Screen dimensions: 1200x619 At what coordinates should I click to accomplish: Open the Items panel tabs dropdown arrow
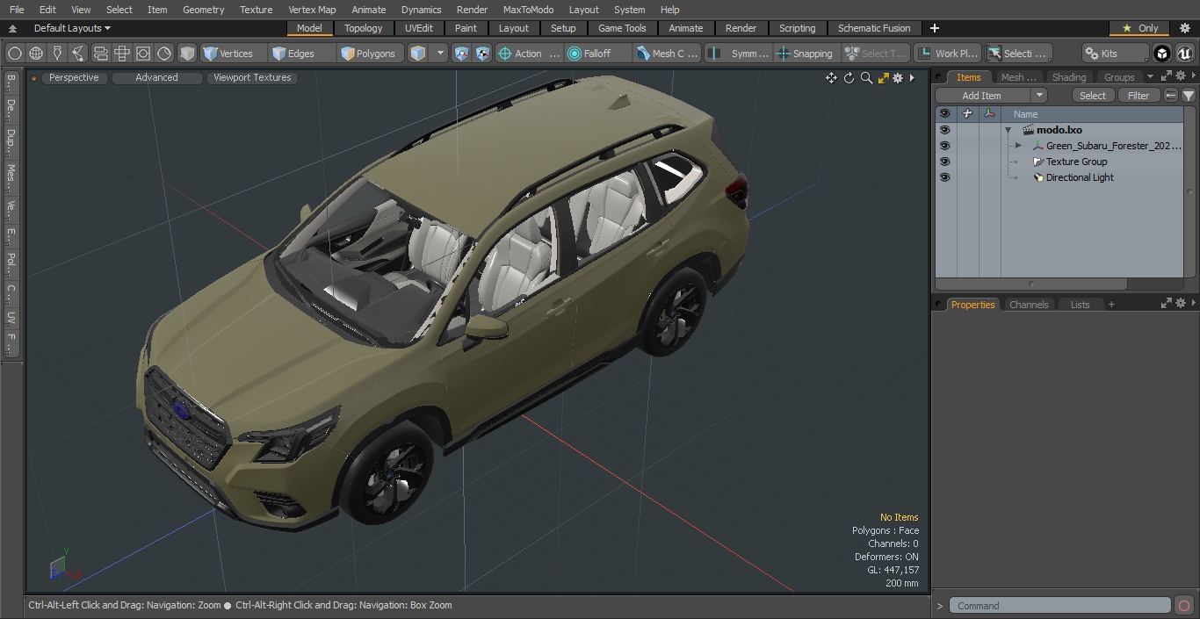point(1150,77)
